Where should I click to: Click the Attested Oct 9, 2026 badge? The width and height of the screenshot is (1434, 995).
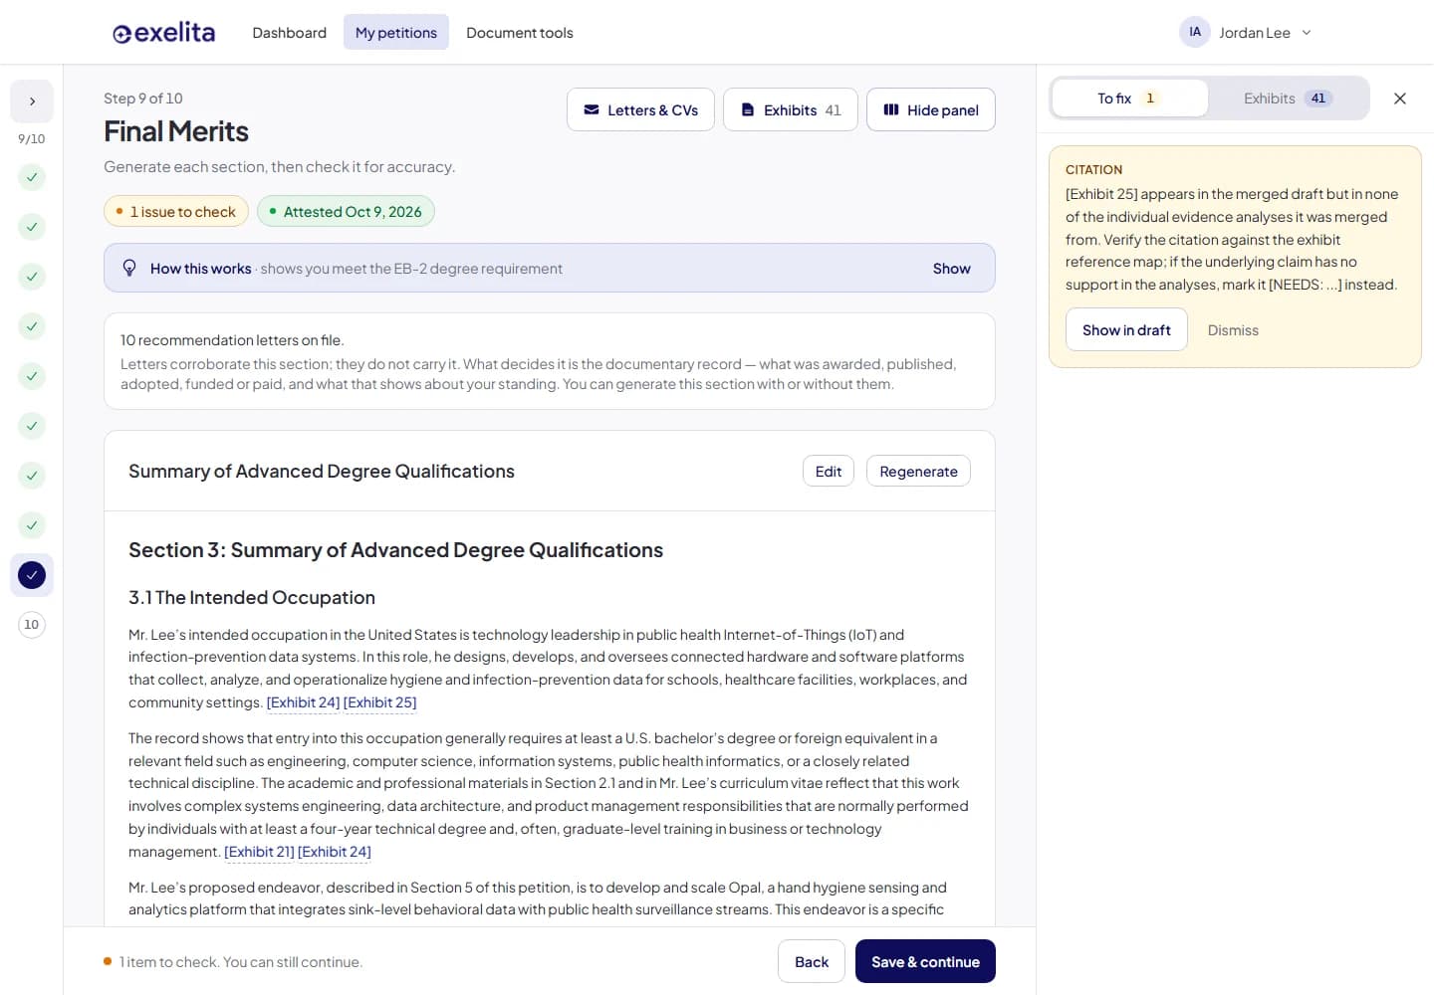click(x=346, y=212)
